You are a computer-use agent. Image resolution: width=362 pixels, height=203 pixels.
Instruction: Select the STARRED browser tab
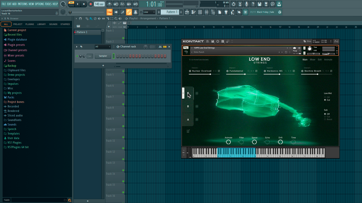click(65, 24)
